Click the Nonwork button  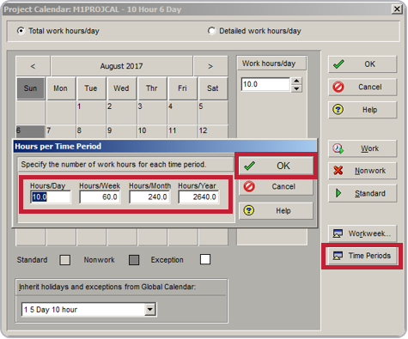[362, 171]
